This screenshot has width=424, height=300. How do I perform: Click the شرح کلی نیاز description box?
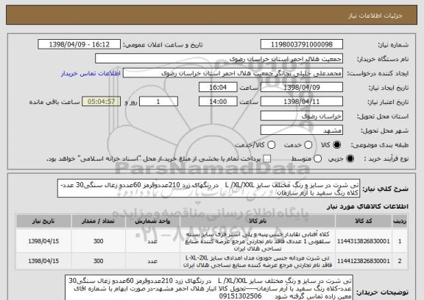point(208,189)
